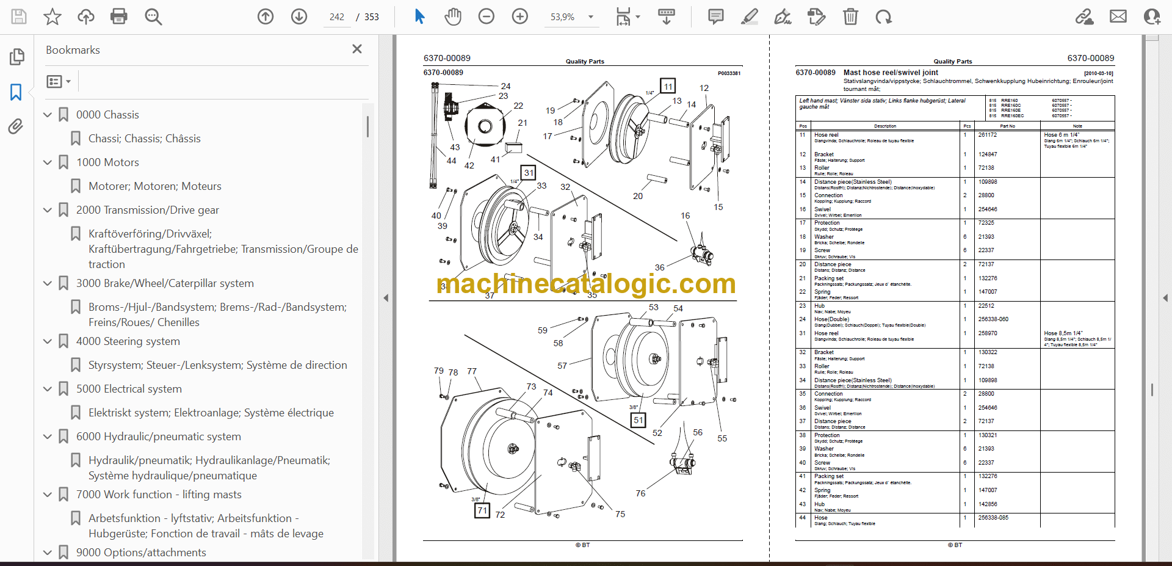Open the zoom level dropdown
The width and height of the screenshot is (1172, 566).
click(590, 17)
